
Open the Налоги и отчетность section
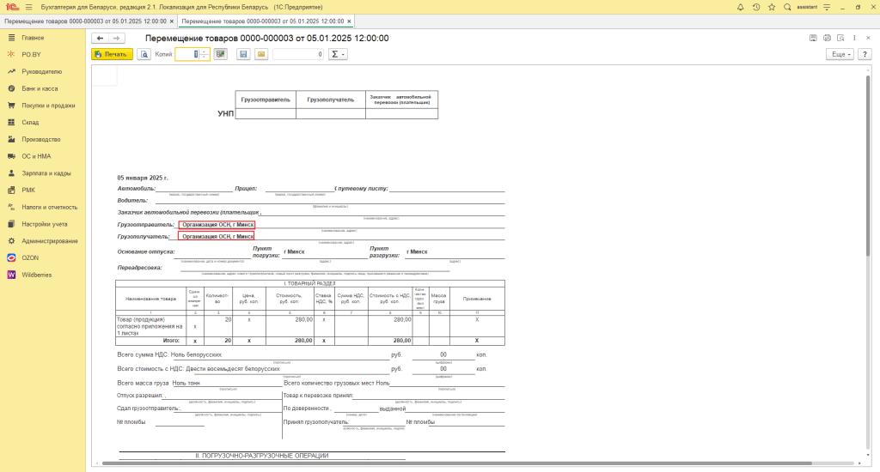(49, 207)
